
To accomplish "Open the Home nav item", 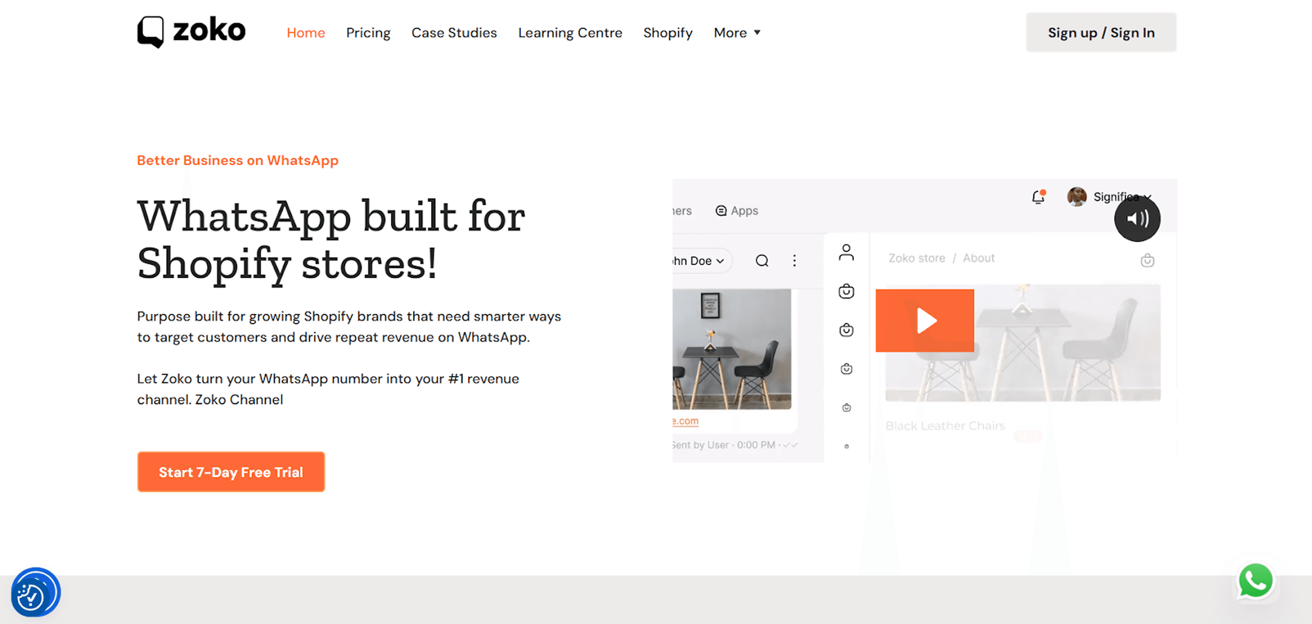I will tap(306, 33).
